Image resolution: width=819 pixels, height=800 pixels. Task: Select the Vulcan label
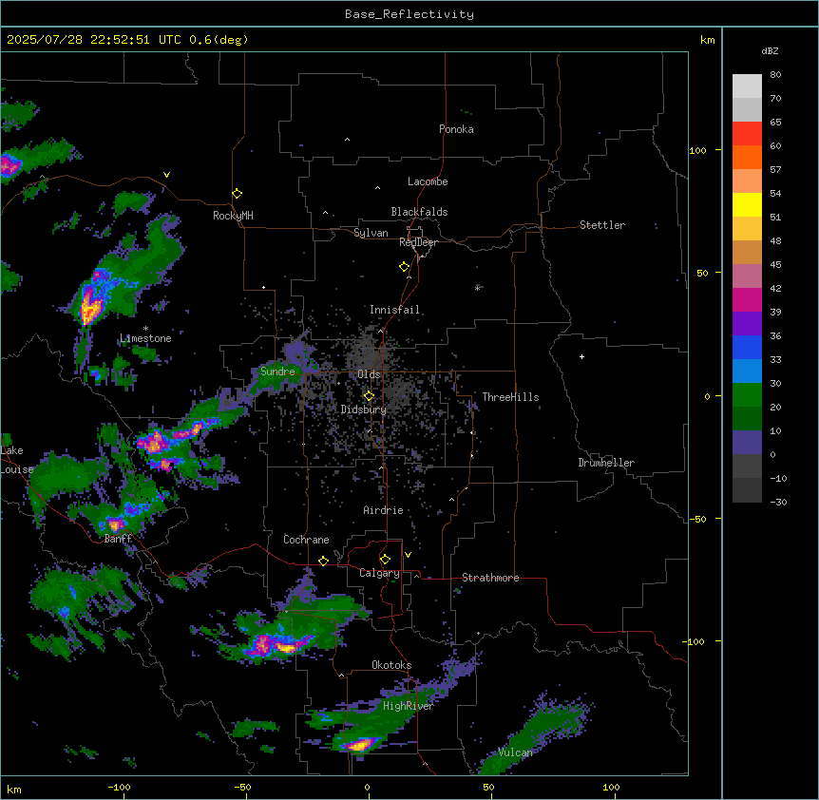tap(515, 752)
